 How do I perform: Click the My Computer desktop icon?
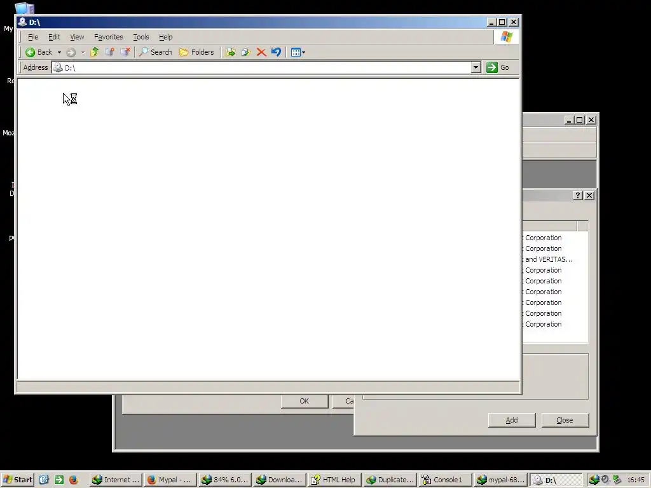(24, 8)
